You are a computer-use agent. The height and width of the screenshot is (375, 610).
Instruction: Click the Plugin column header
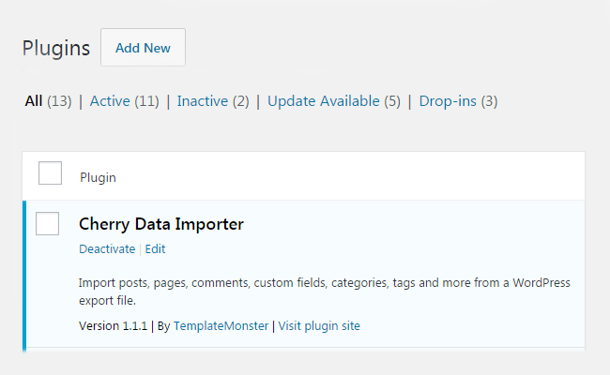98,177
